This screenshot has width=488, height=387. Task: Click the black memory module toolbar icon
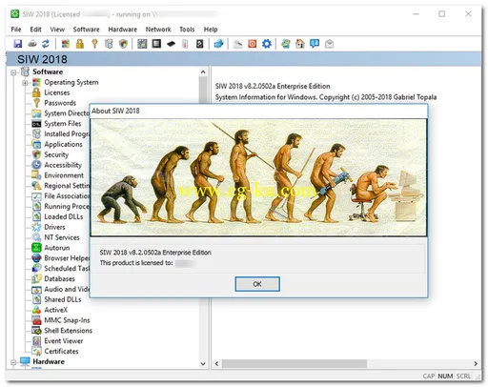pyautogui.click(x=171, y=44)
